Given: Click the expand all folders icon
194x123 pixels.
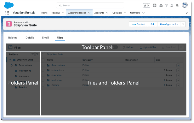Looking at the screenshot, I should 37,54.
